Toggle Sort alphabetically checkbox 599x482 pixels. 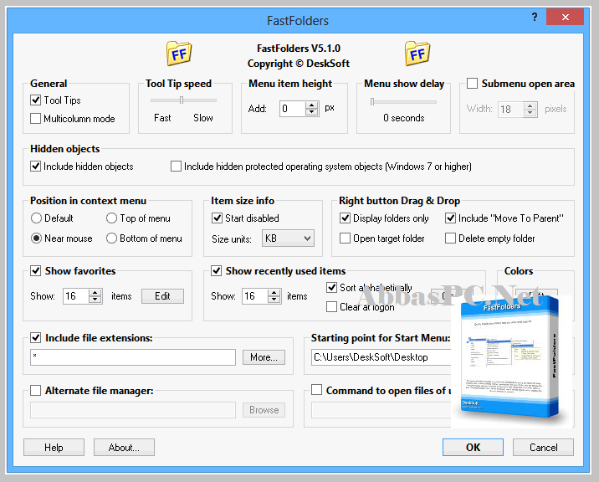[x=331, y=287]
